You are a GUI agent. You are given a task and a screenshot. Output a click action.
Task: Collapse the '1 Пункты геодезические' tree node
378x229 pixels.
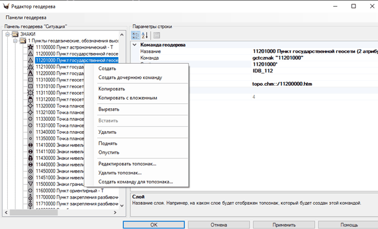15,41
